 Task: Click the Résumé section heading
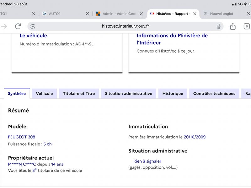click(x=19, y=111)
